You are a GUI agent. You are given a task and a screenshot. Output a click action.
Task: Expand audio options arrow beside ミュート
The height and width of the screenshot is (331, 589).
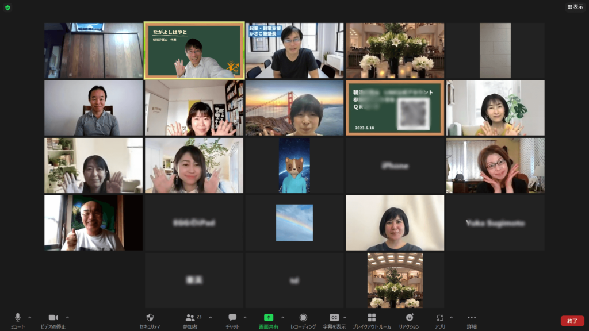click(x=30, y=317)
